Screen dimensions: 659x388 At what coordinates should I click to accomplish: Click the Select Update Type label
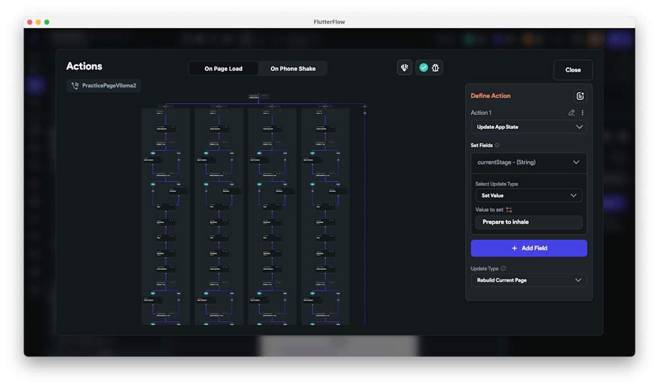point(496,183)
